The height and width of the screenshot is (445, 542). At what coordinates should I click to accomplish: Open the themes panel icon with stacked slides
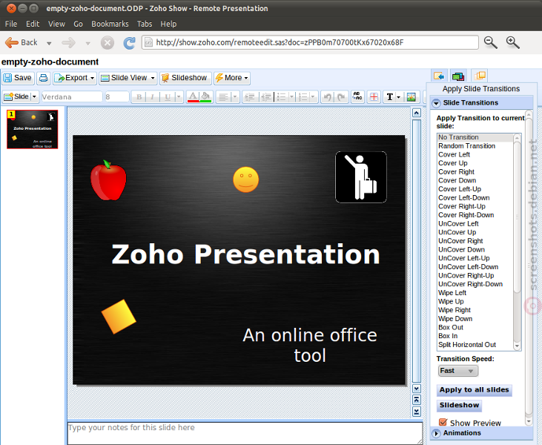click(x=458, y=76)
